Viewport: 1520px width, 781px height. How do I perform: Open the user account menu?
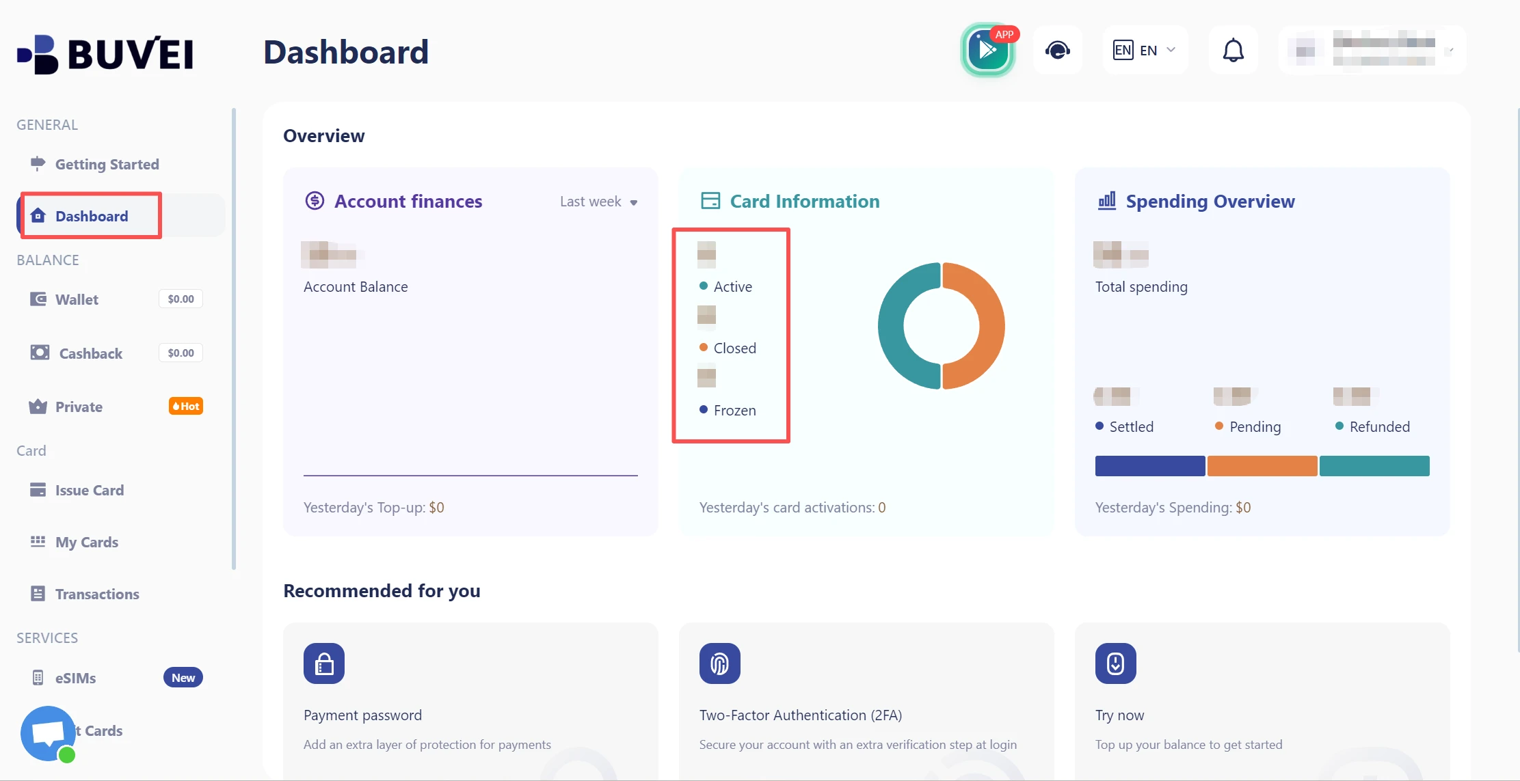pos(1372,50)
